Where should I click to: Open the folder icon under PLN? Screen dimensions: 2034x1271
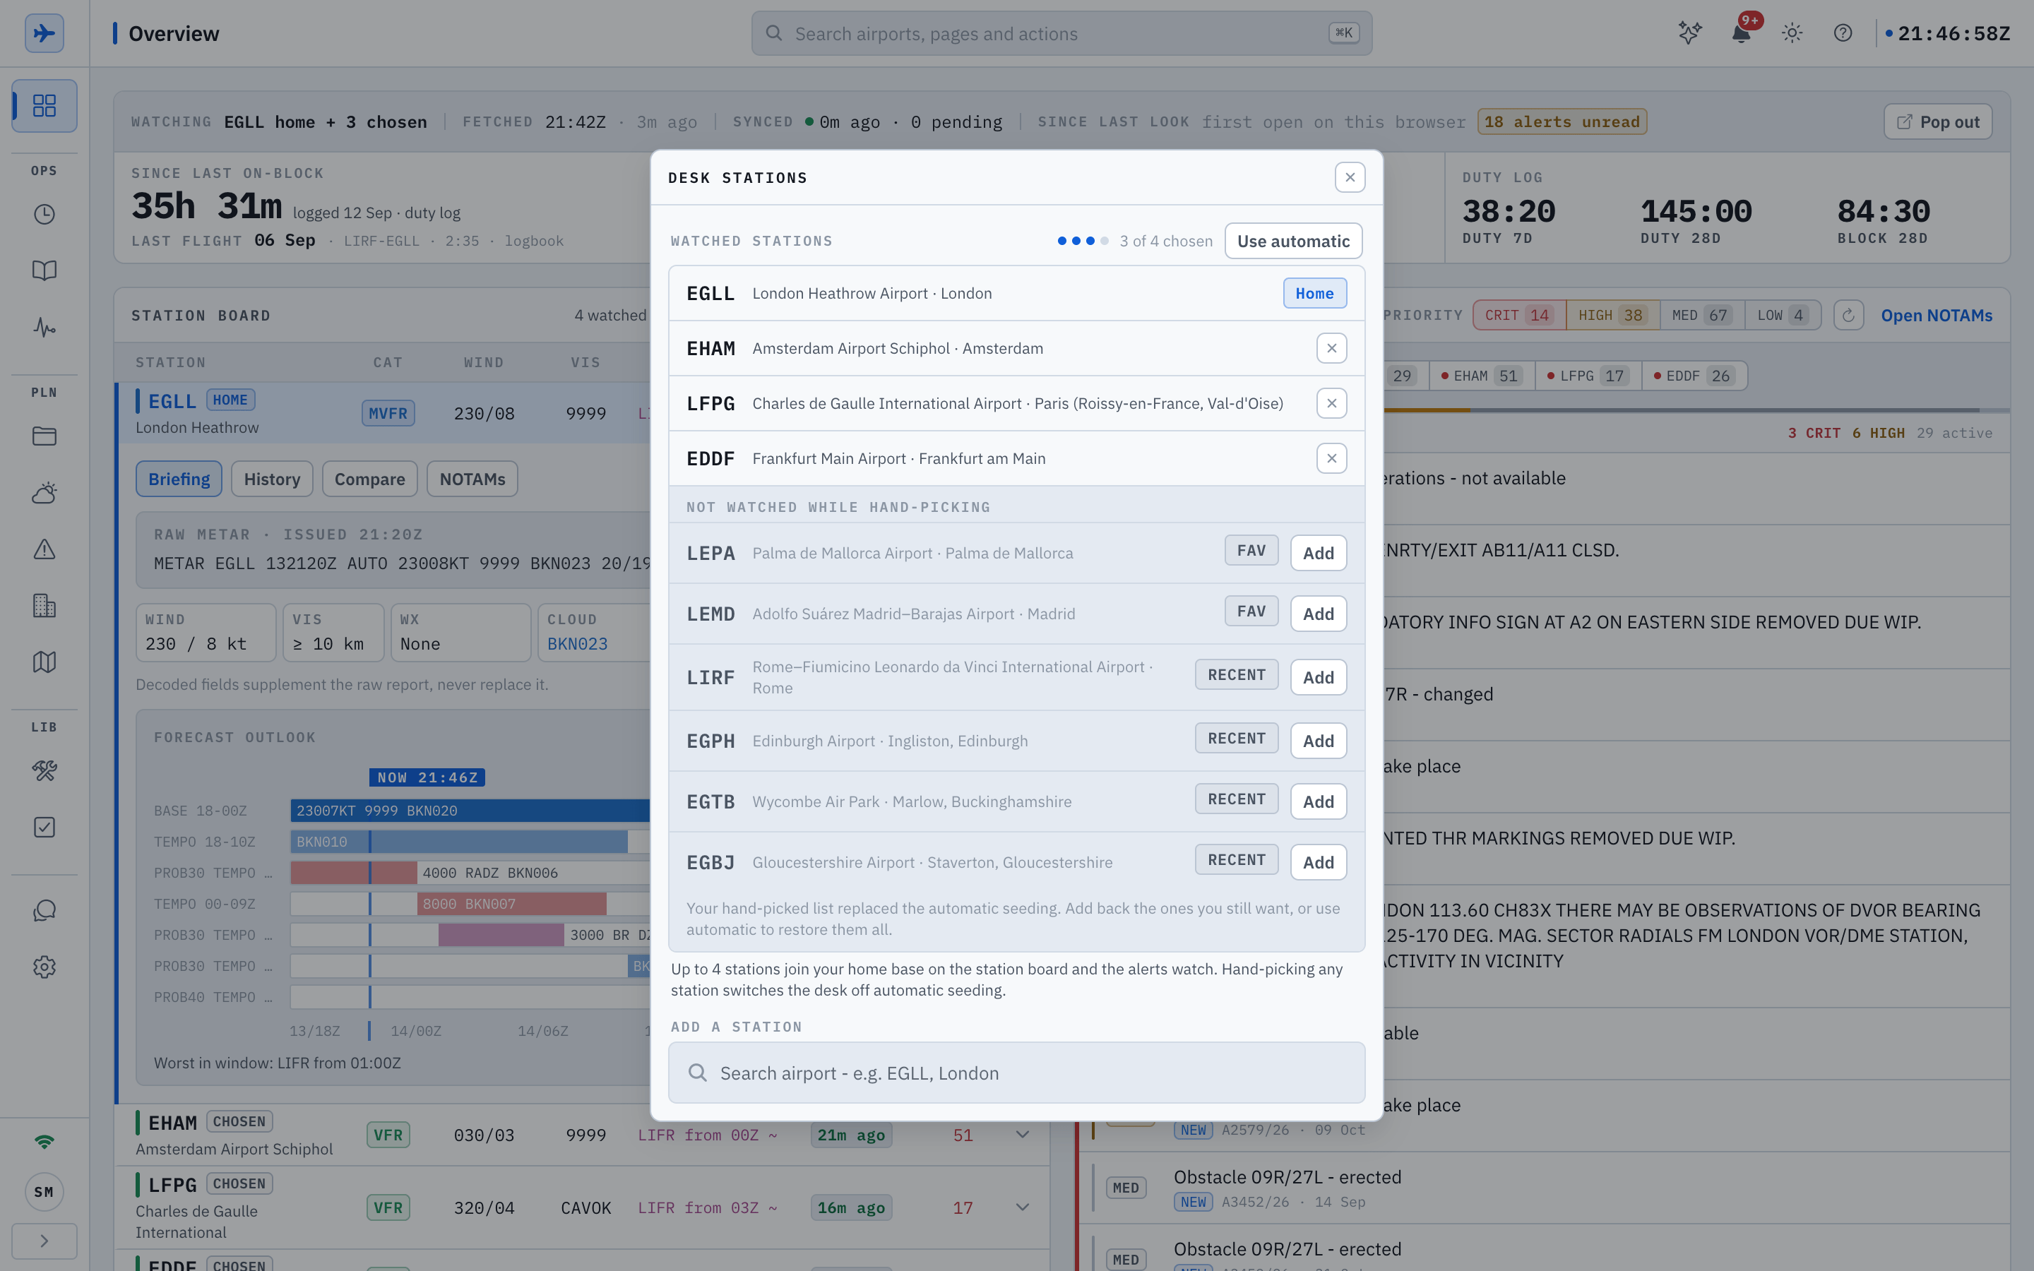[44, 436]
